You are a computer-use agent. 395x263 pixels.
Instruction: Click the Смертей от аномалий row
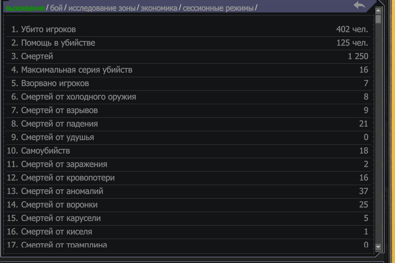click(188, 191)
